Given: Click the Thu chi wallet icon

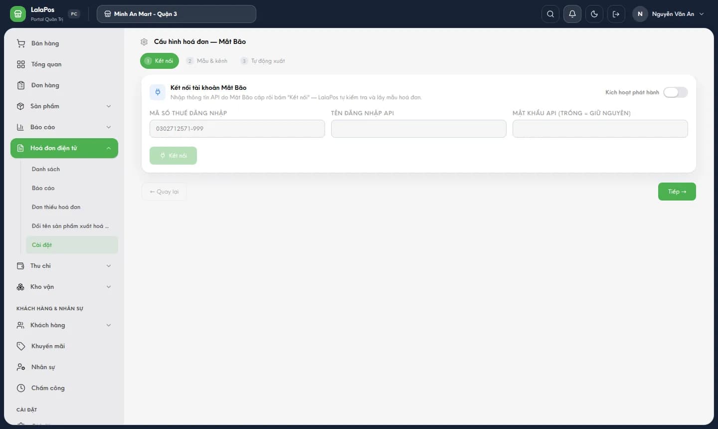Looking at the screenshot, I should 20,266.
